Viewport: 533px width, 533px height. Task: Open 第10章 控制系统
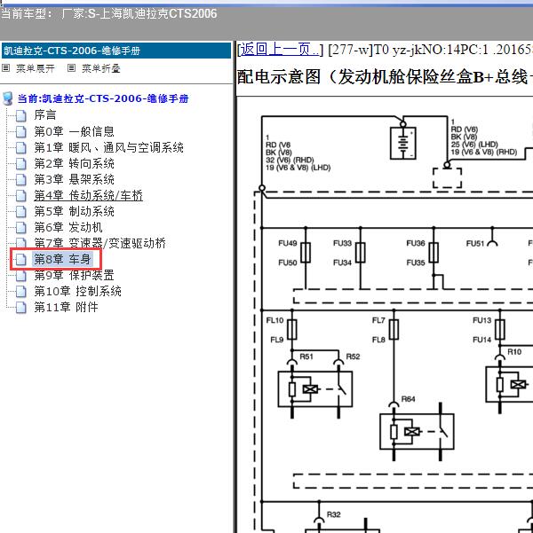pyautogui.click(x=77, y=291)
